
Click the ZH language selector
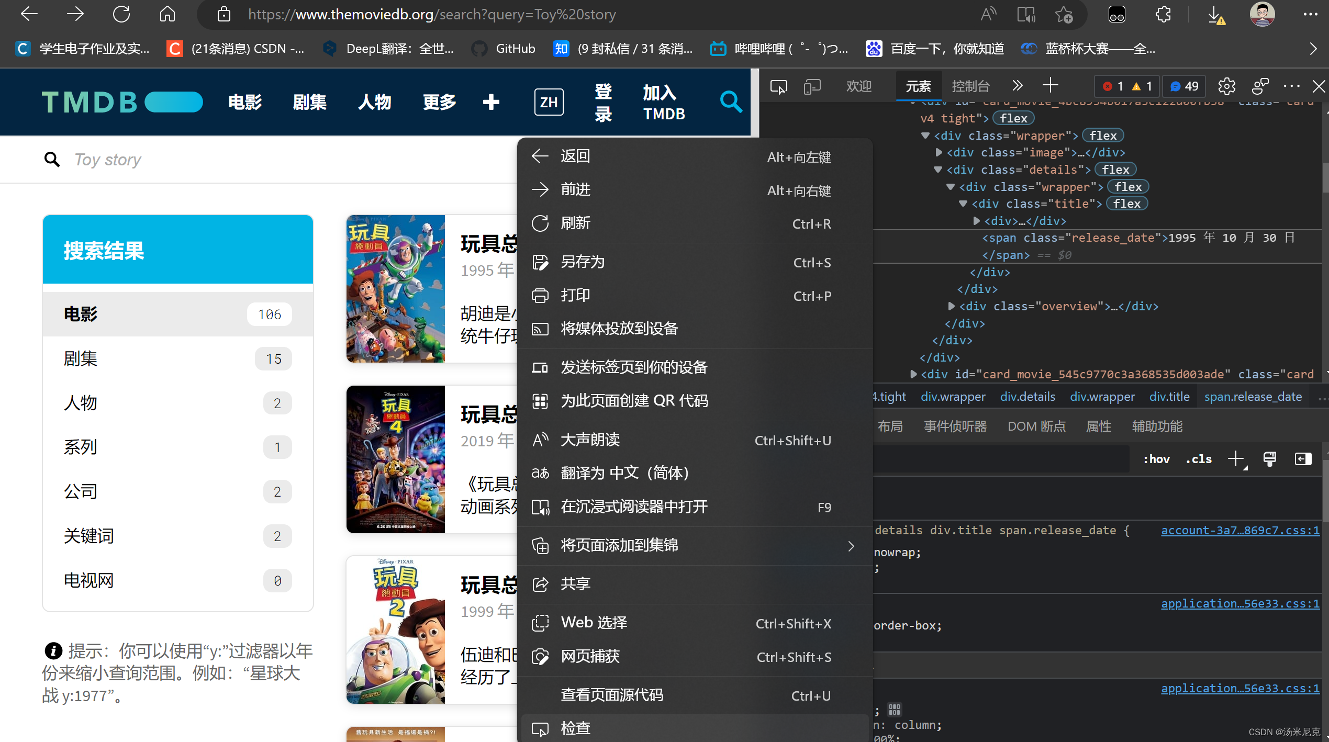point(549,102)
